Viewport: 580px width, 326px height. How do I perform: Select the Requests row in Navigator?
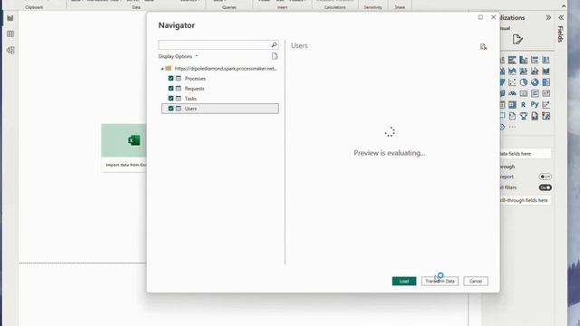[x=220, y=89]
